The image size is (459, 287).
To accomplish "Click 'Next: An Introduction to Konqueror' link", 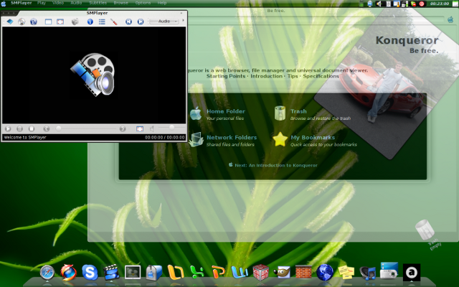I will [275, 165].
